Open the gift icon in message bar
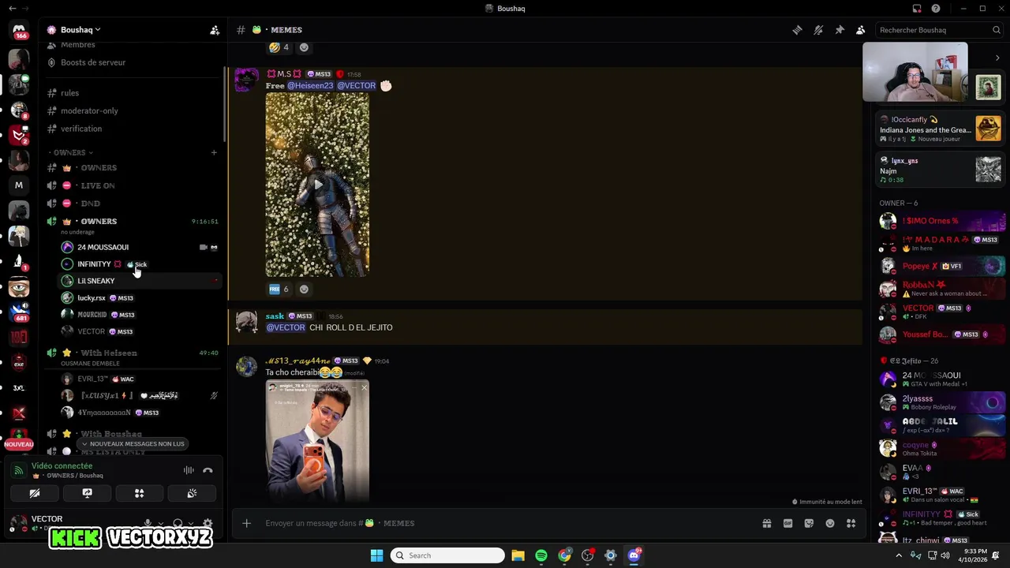The height and width of the screenshot is (568, 1010). 766,523
